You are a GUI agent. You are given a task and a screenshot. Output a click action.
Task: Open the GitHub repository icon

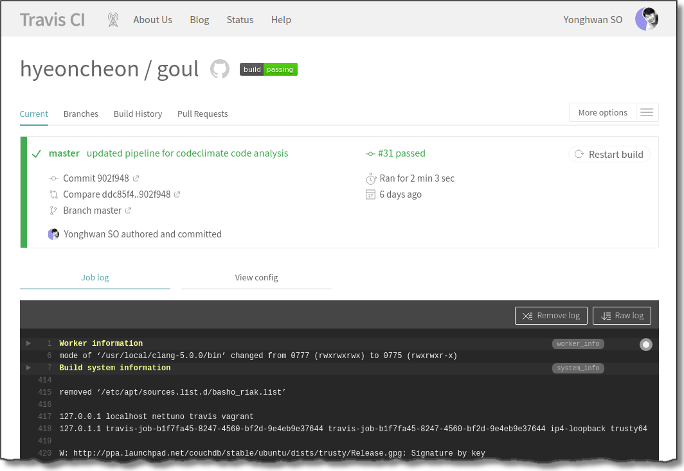220,69
